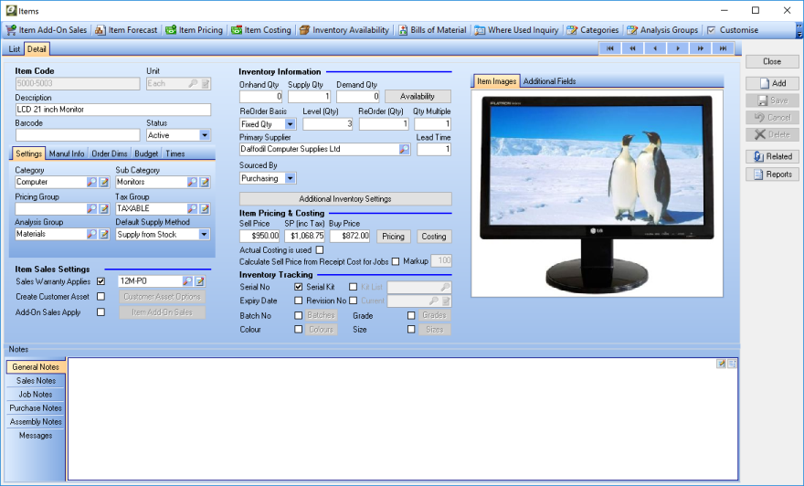
Task: Open Item Add-On Sales from the toolbar
Action: tap(47, 30)
